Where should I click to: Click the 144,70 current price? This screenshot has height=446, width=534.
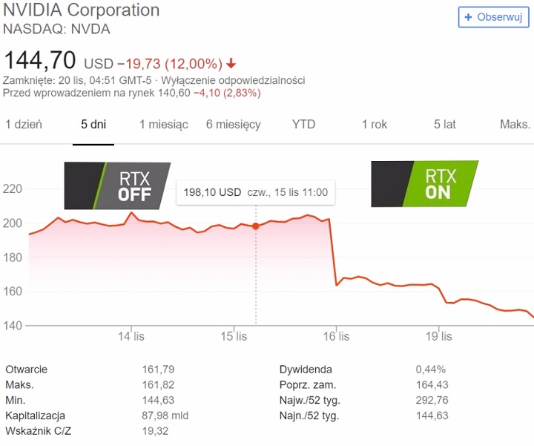(x=40, y=62)
